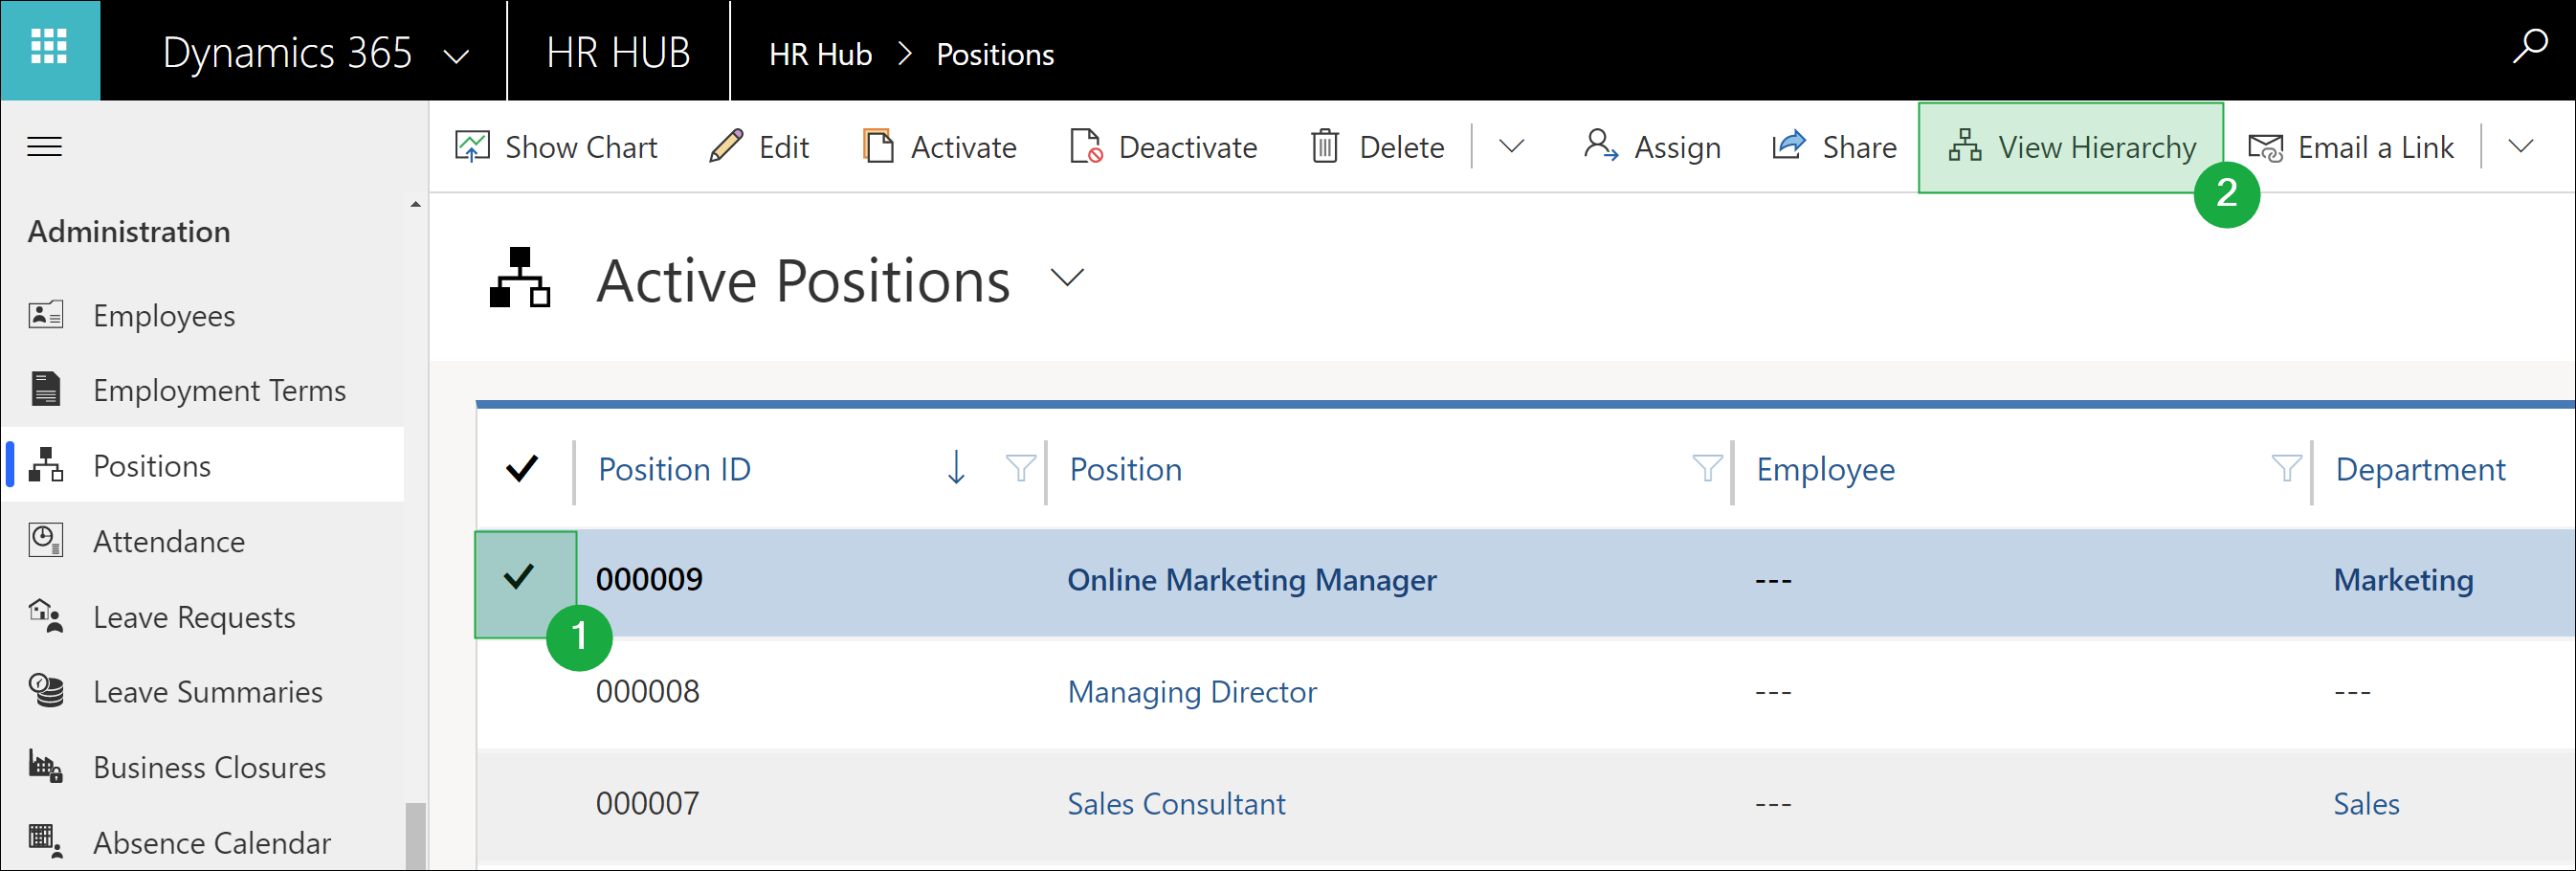
Task: Open the Managing Director position link
Action: (x=1191, y=692)
